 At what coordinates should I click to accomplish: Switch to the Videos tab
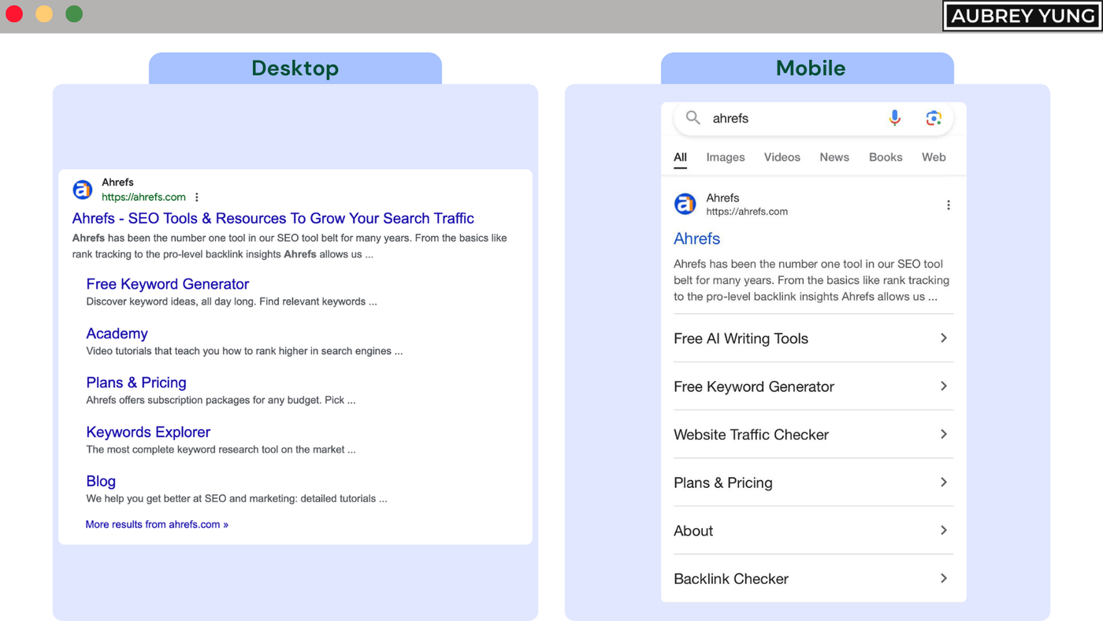(x=782, y=157)
